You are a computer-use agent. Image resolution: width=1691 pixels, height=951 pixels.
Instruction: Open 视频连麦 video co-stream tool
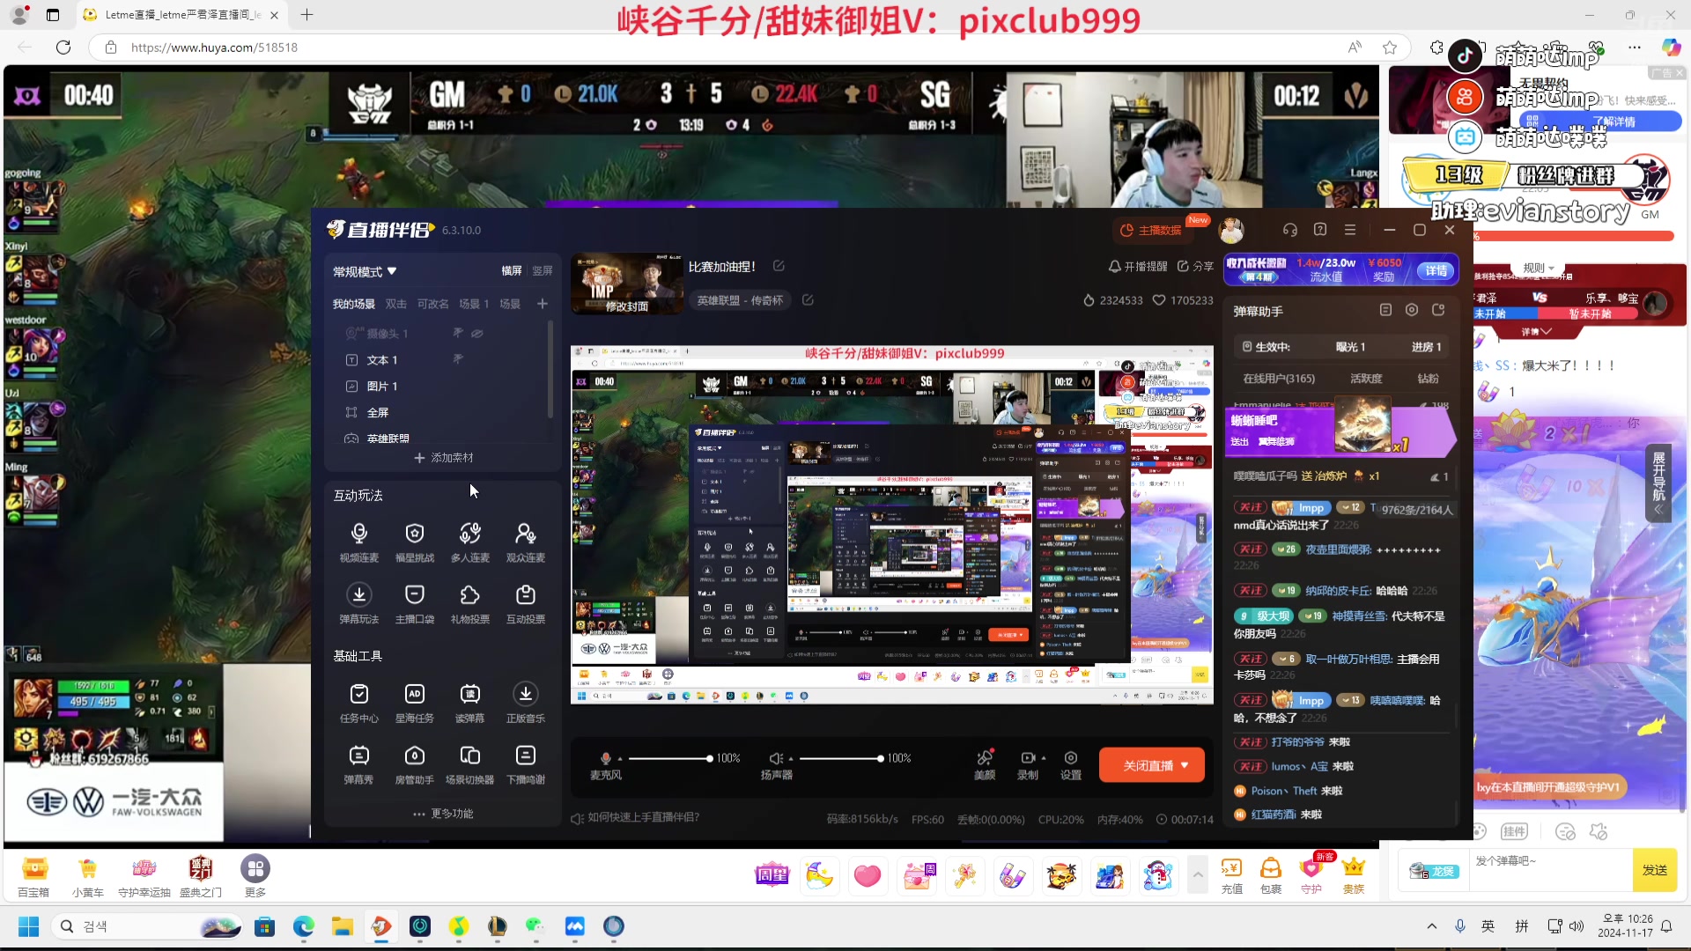click(359, 542)
